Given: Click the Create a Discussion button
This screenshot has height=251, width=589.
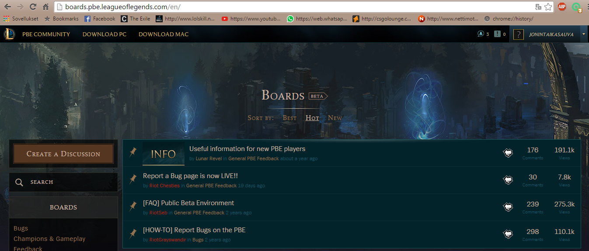Looking at the screenshot, I should click(x=63, y=154).
